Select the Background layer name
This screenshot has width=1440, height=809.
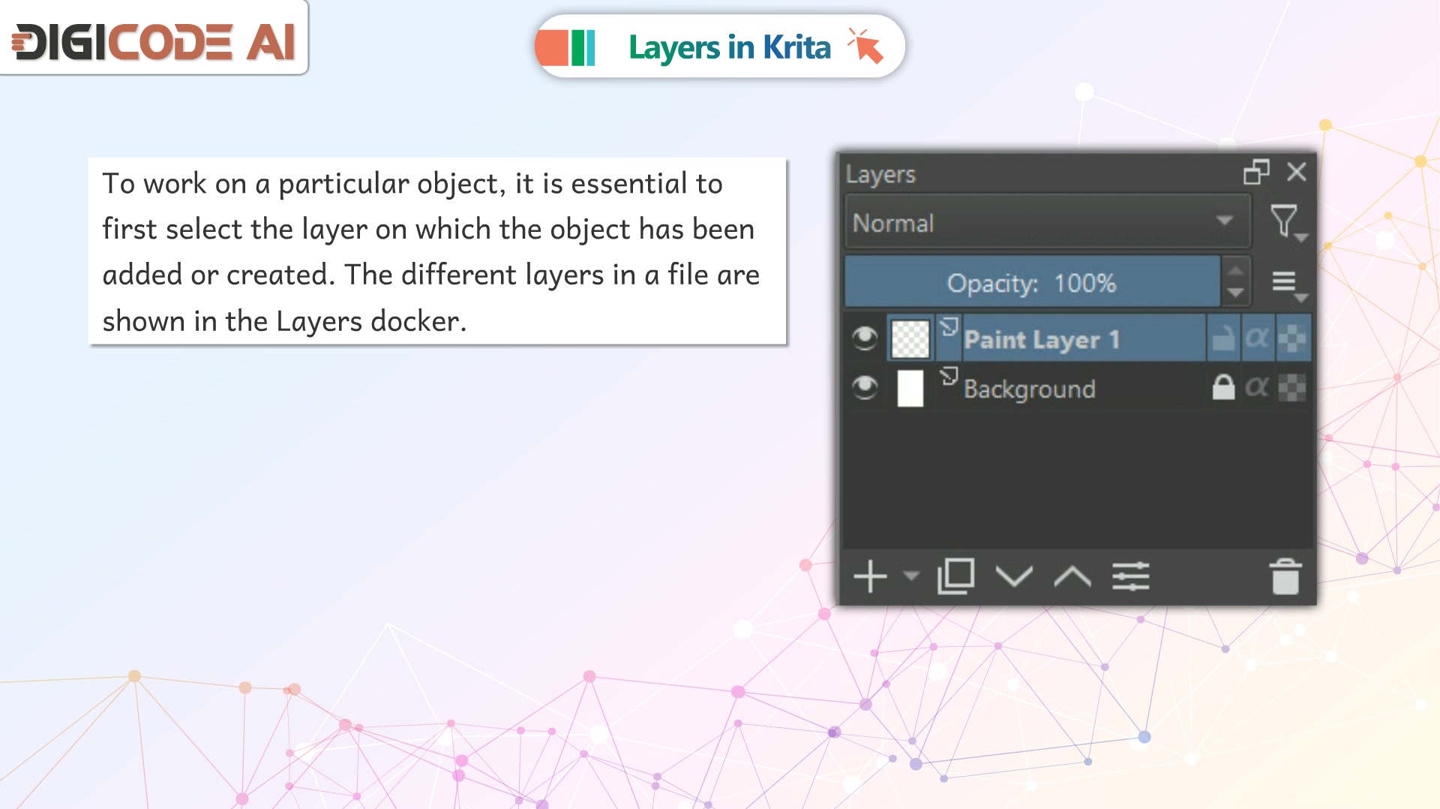point(1029,389)
